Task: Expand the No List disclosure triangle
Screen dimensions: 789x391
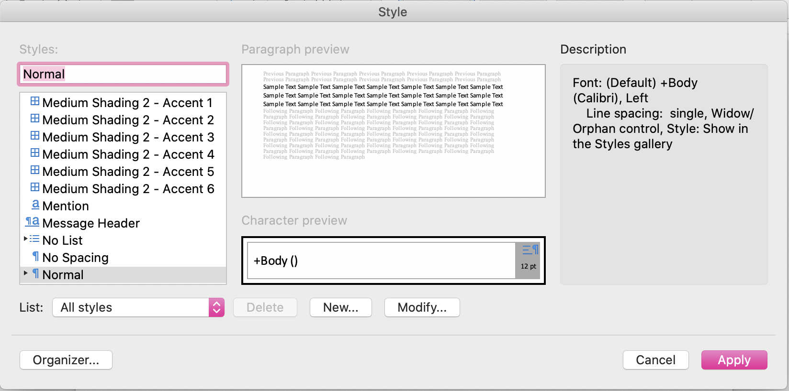Action: pyautogui.click(x=25, y=239)
